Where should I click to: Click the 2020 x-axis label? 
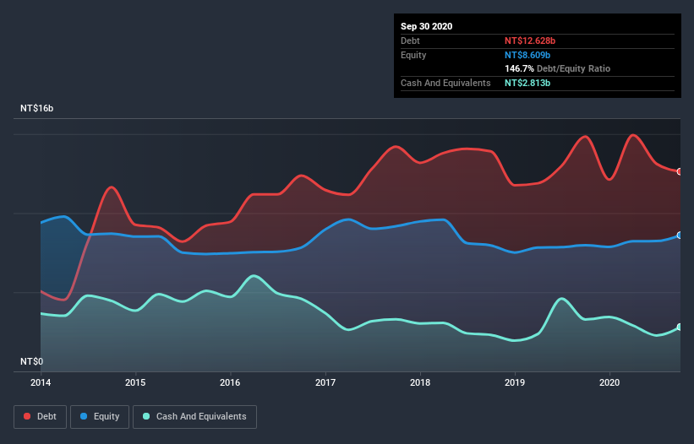(x=609, y=382)
